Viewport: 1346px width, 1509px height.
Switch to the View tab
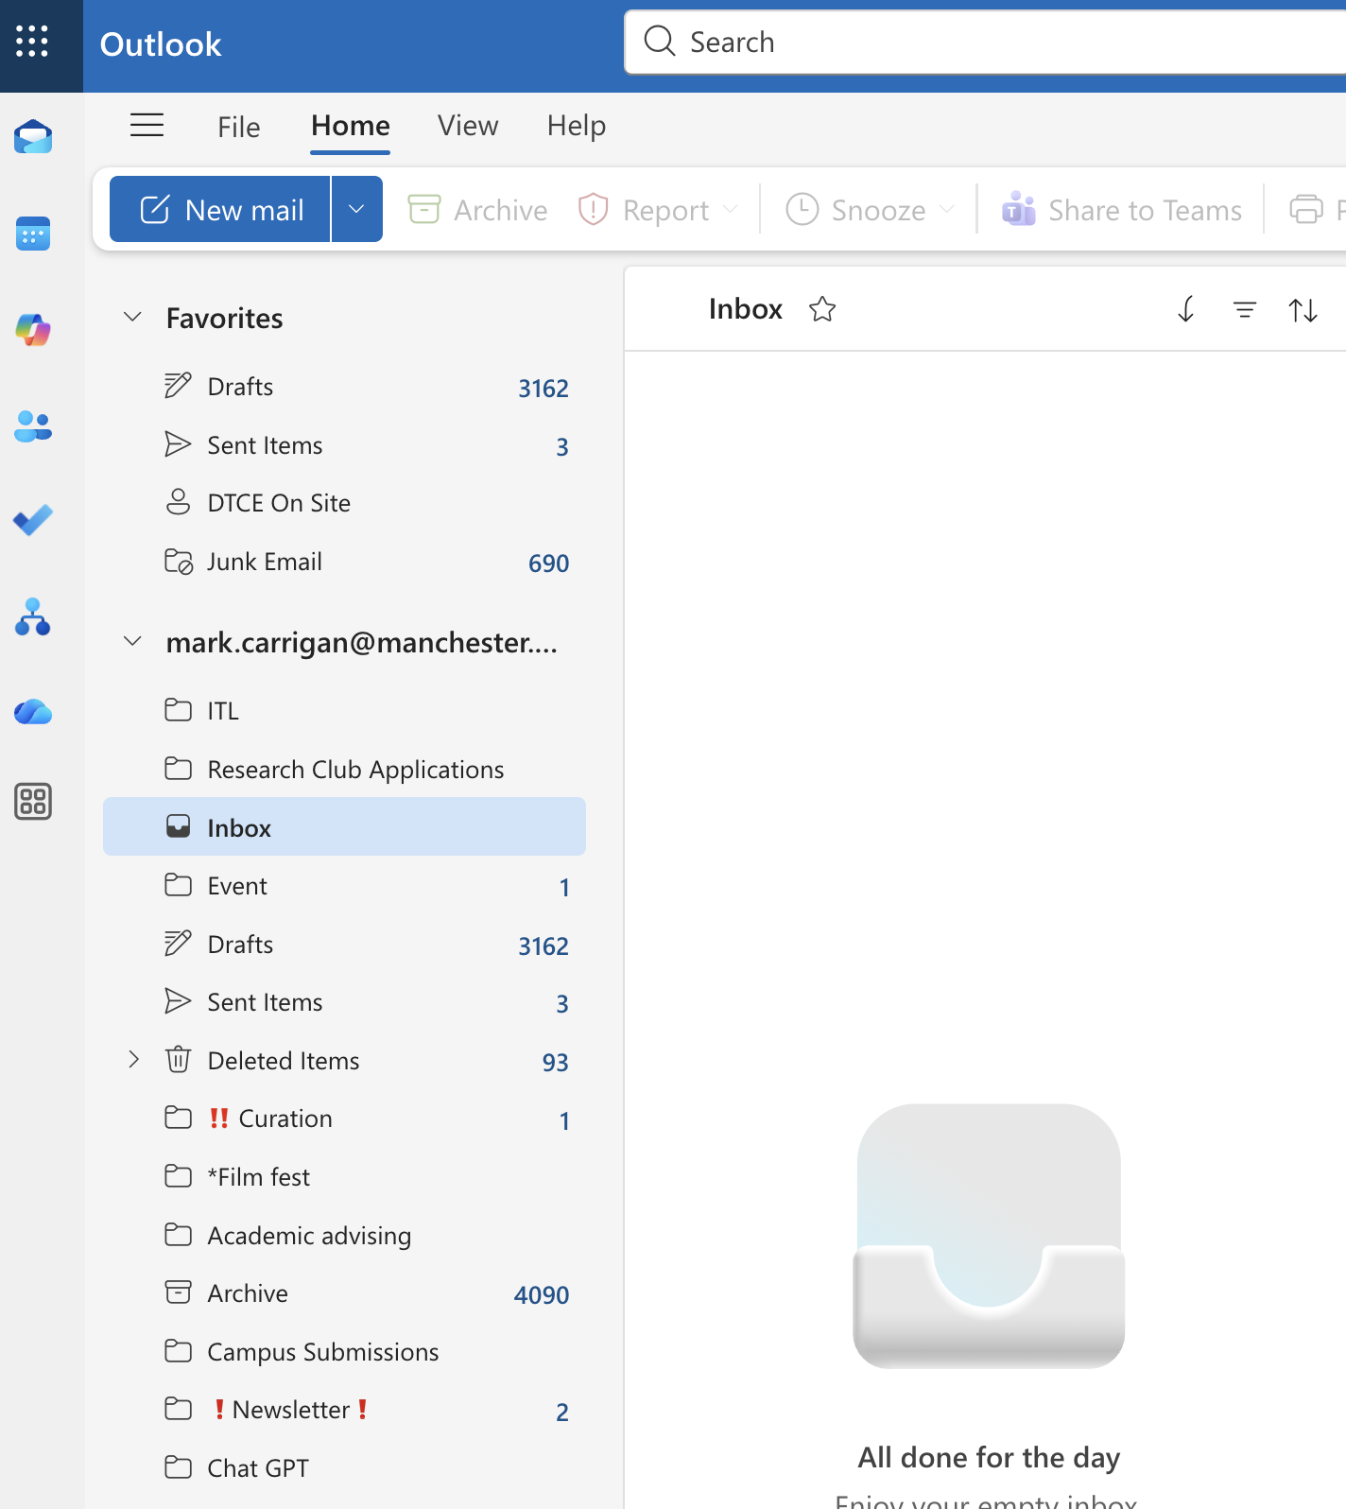click(x=468, y=126)
